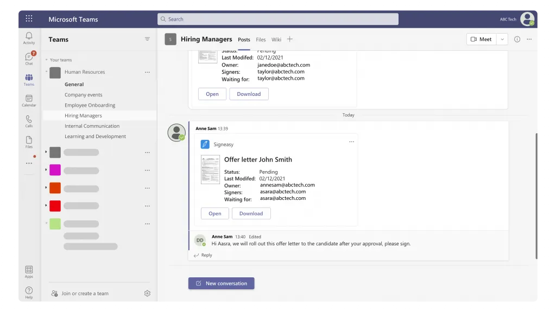Image resolution: width=556 pixels, height=312 pixels.
Task: Click the filter icon beside Teams heading
Action: tap(147, 39)
